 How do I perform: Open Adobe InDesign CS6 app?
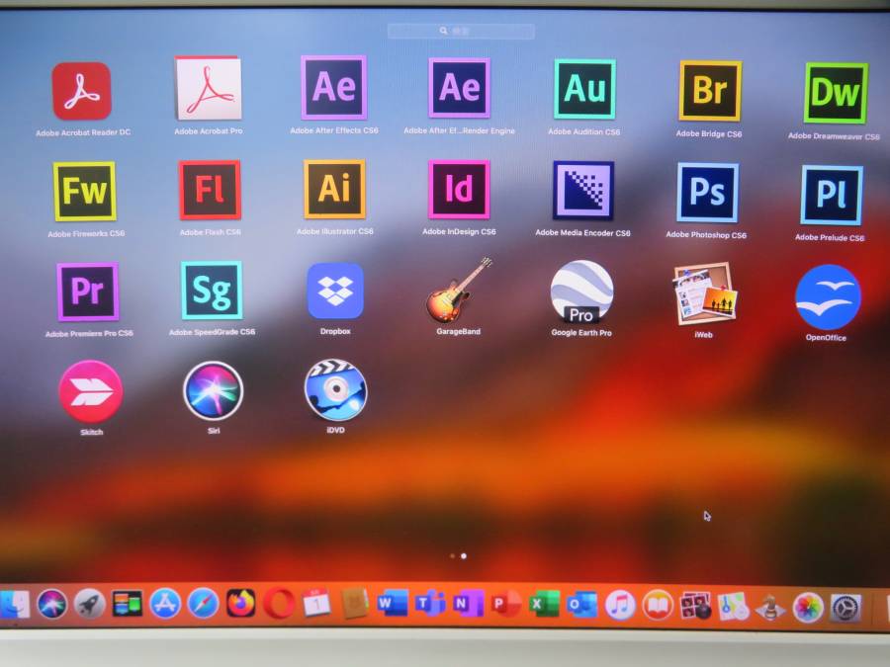[459, 190]
